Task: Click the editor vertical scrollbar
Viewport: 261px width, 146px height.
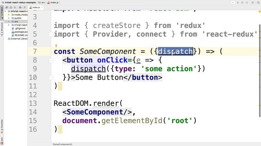Action: coord(260,71)
